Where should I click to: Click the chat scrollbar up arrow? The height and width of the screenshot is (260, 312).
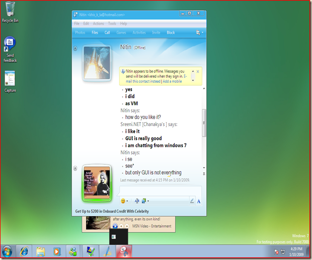pos(204,89)
